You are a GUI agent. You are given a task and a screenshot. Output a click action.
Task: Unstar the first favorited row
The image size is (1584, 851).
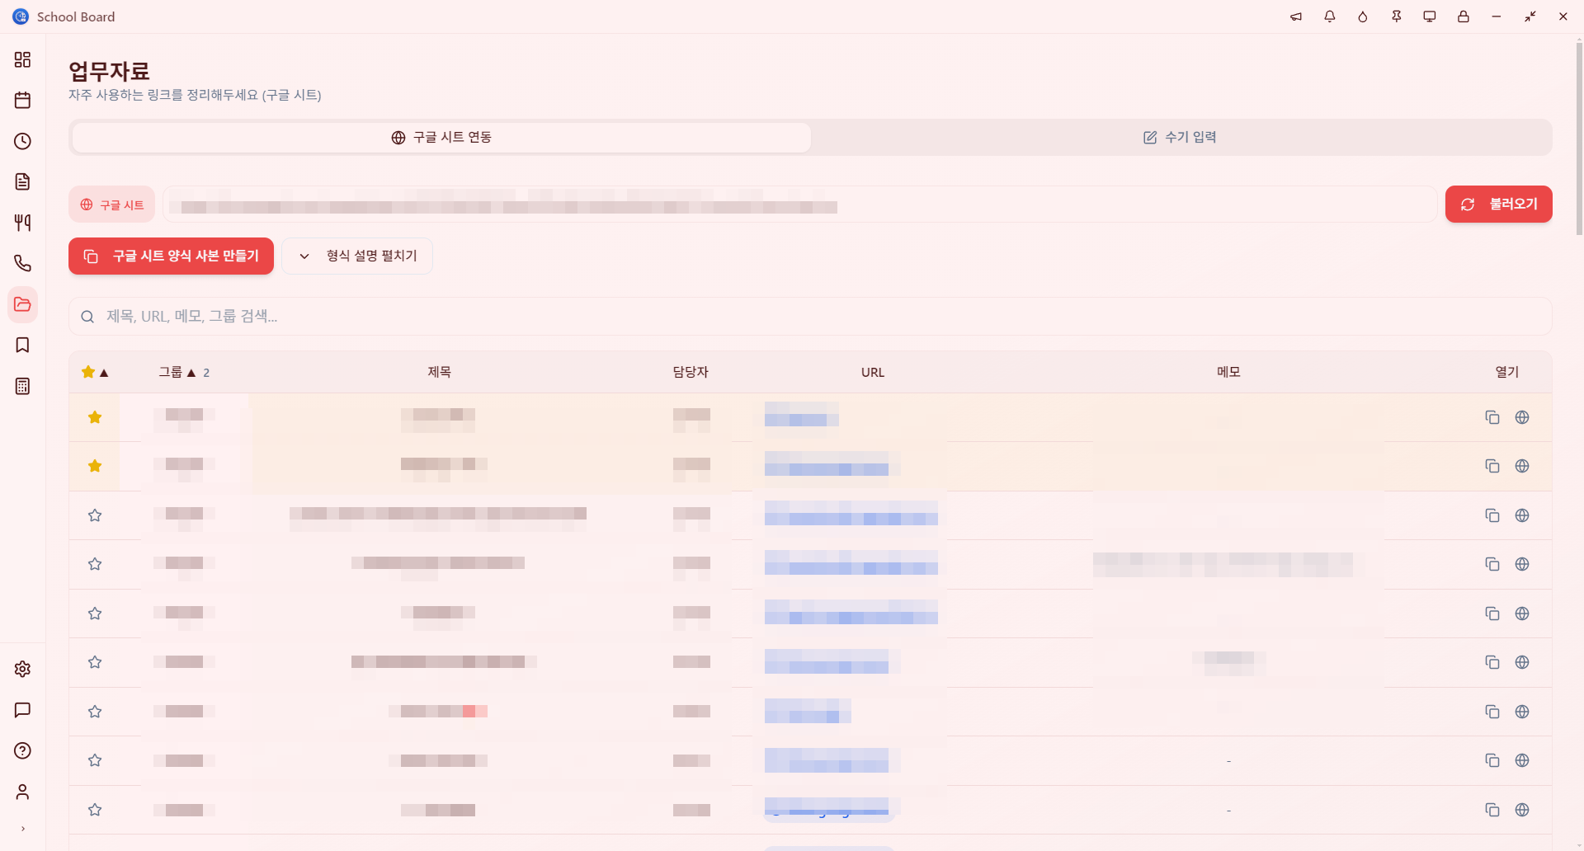[x=95, y=417]
